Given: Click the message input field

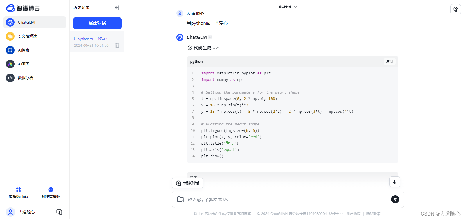Looking at the screenshot, I should pyautogui.click(x=288, y=199).
